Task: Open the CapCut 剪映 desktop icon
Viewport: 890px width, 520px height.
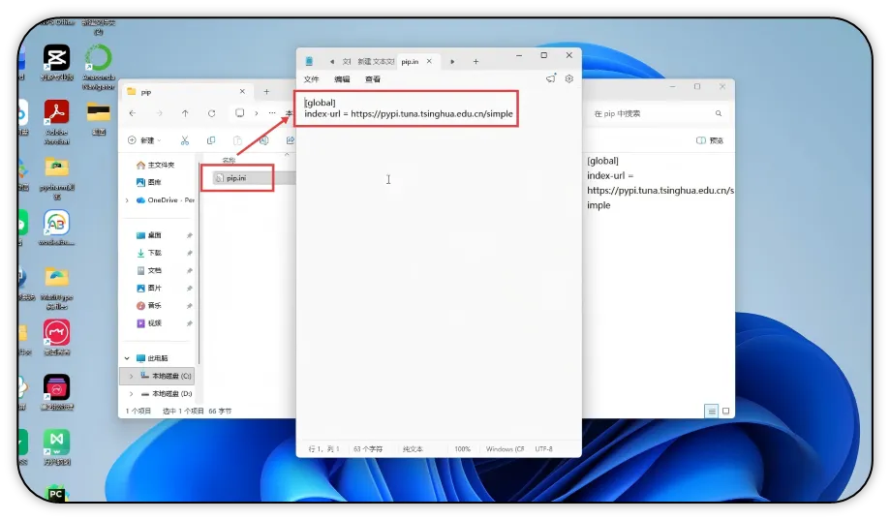Action: point(57,62)
